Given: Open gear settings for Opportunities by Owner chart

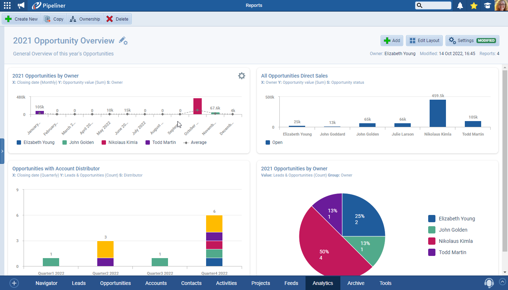Looking at the screenshot, I should [241, 76].
